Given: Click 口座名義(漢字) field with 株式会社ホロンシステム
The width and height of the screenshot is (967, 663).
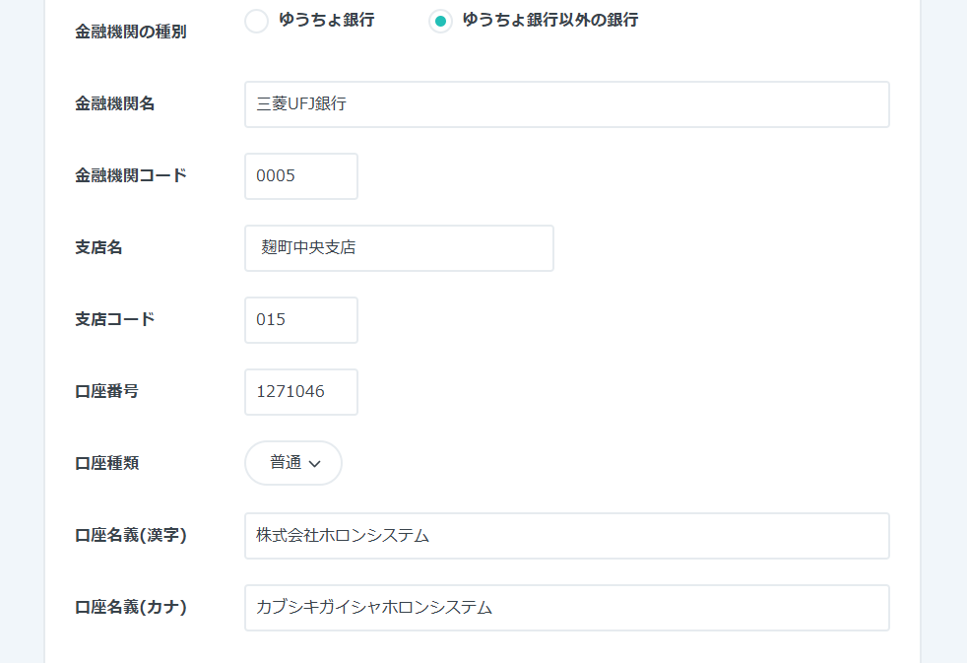Looking at the screenshot, I should 566,536.
